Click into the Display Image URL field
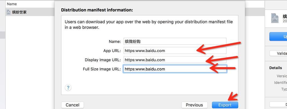The image size is (287, 109). tap(175, 60)
